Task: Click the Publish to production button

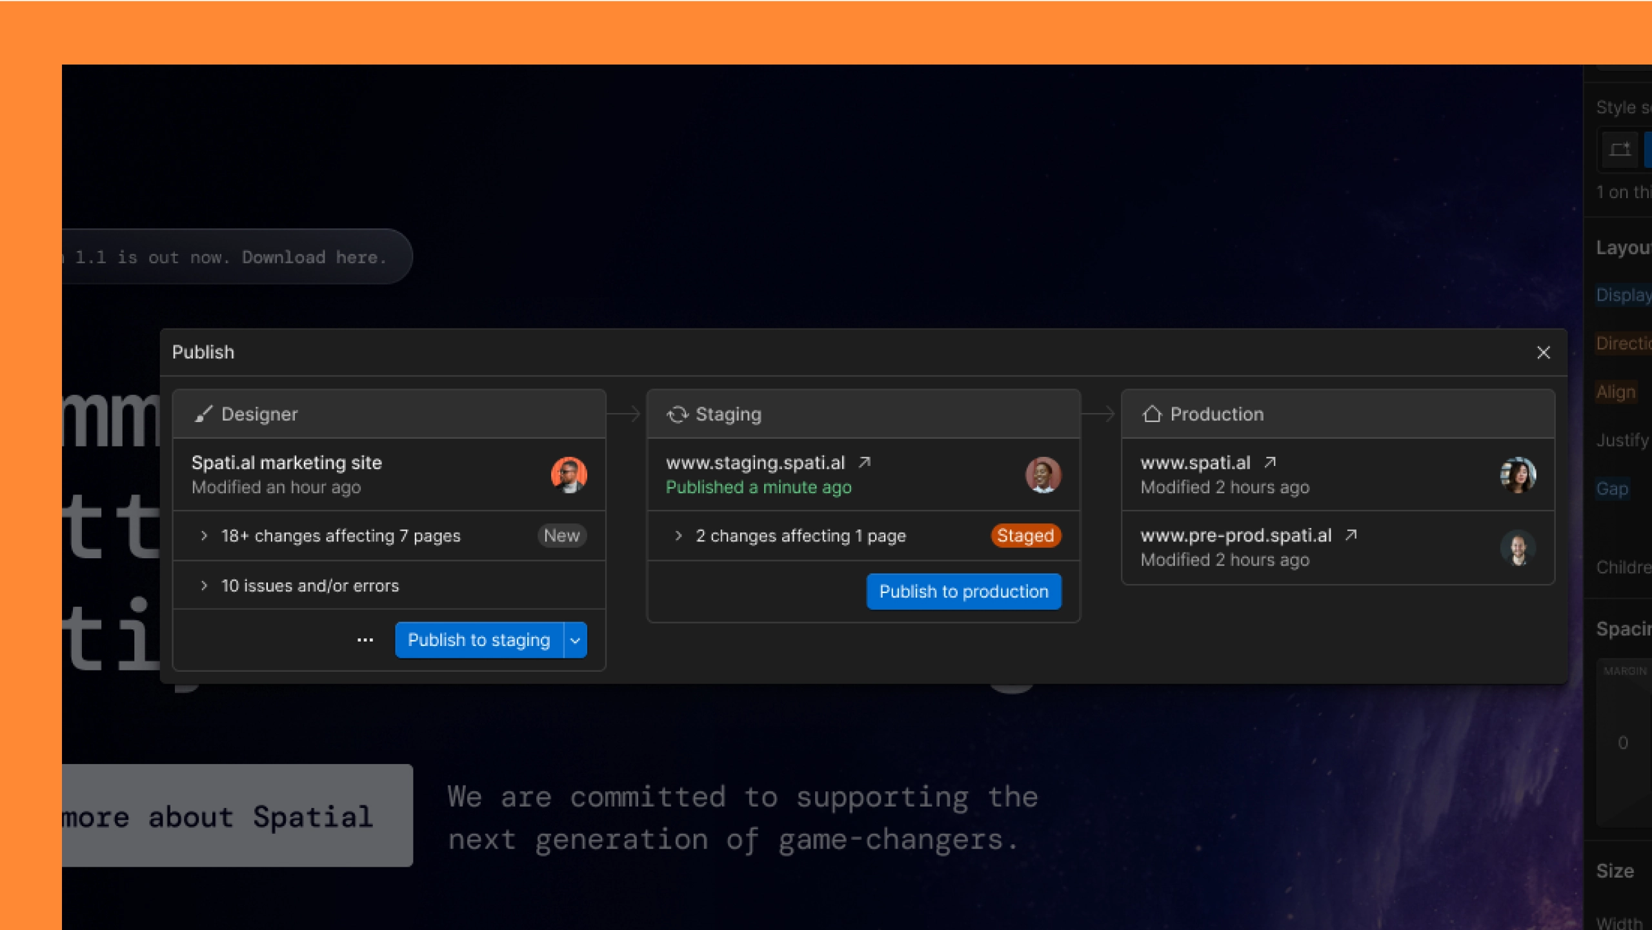Action: [x=962, y=591]
